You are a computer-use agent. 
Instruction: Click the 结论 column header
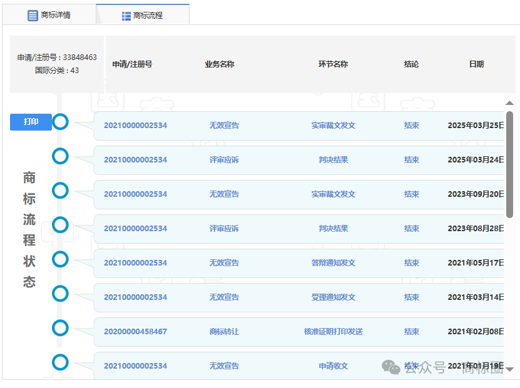pos(412,64)
